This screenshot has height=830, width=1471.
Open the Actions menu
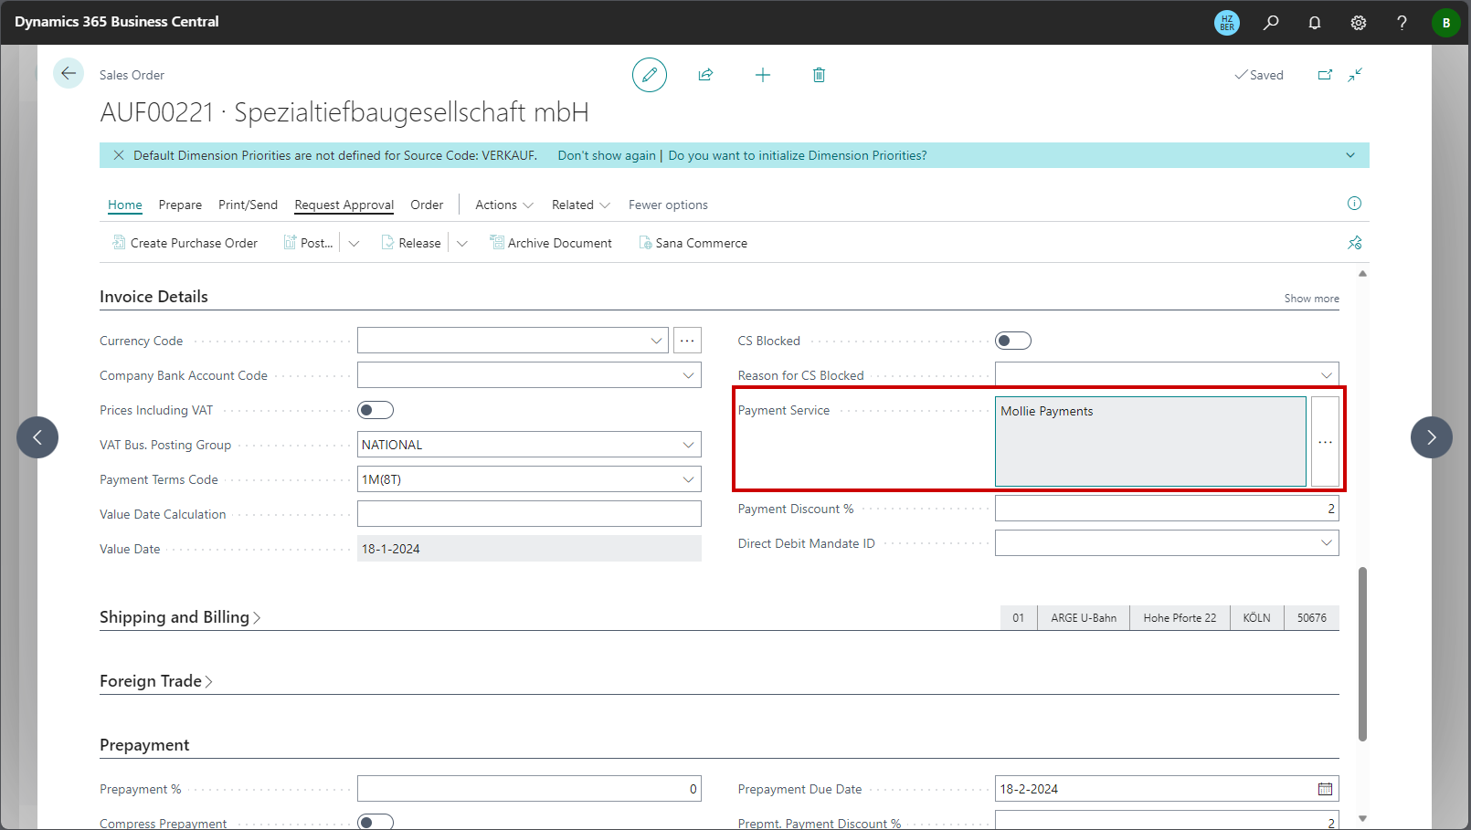504,205
